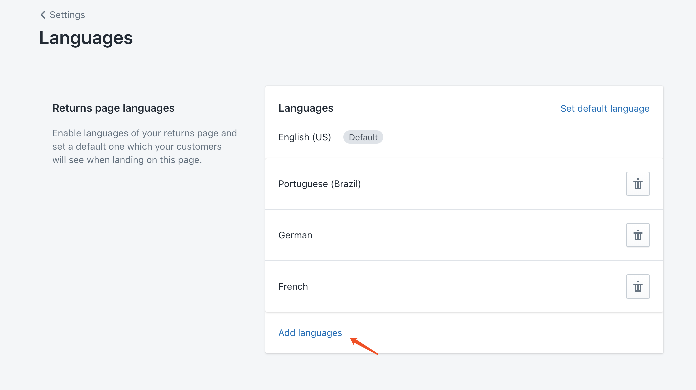Click the back chevron beside Settings
This screenshot has width=696, height=390.
pos(43,15)
